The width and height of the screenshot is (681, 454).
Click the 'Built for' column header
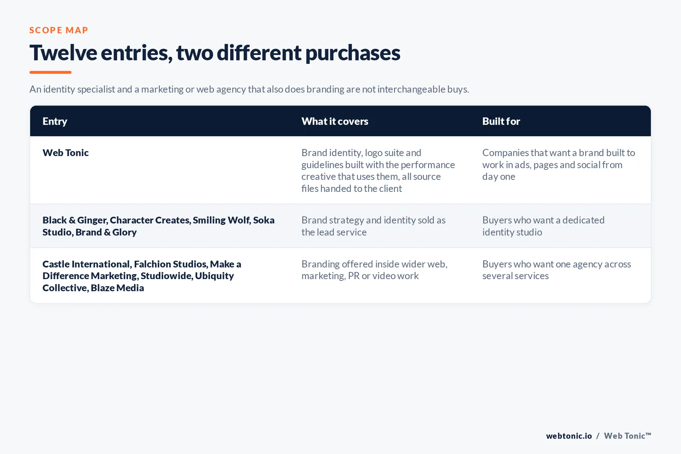click(x=501, y=121)
